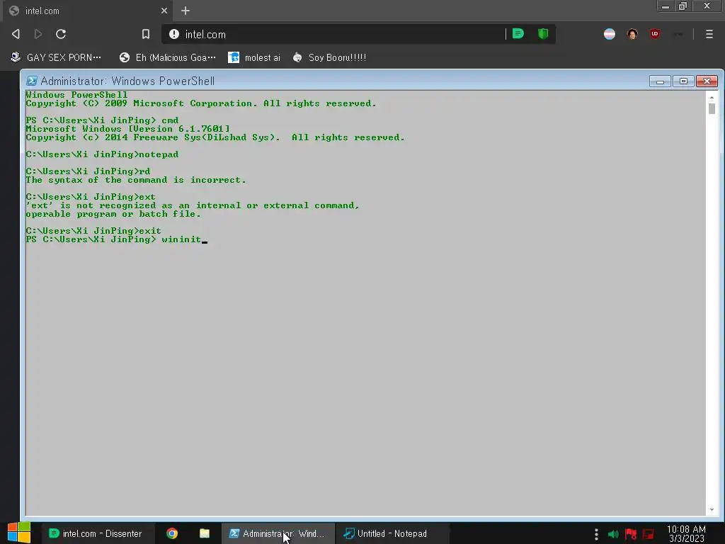Switch to the intel.com browser tab
Viewport: 725px width, 544px height.
coord(88,11)
